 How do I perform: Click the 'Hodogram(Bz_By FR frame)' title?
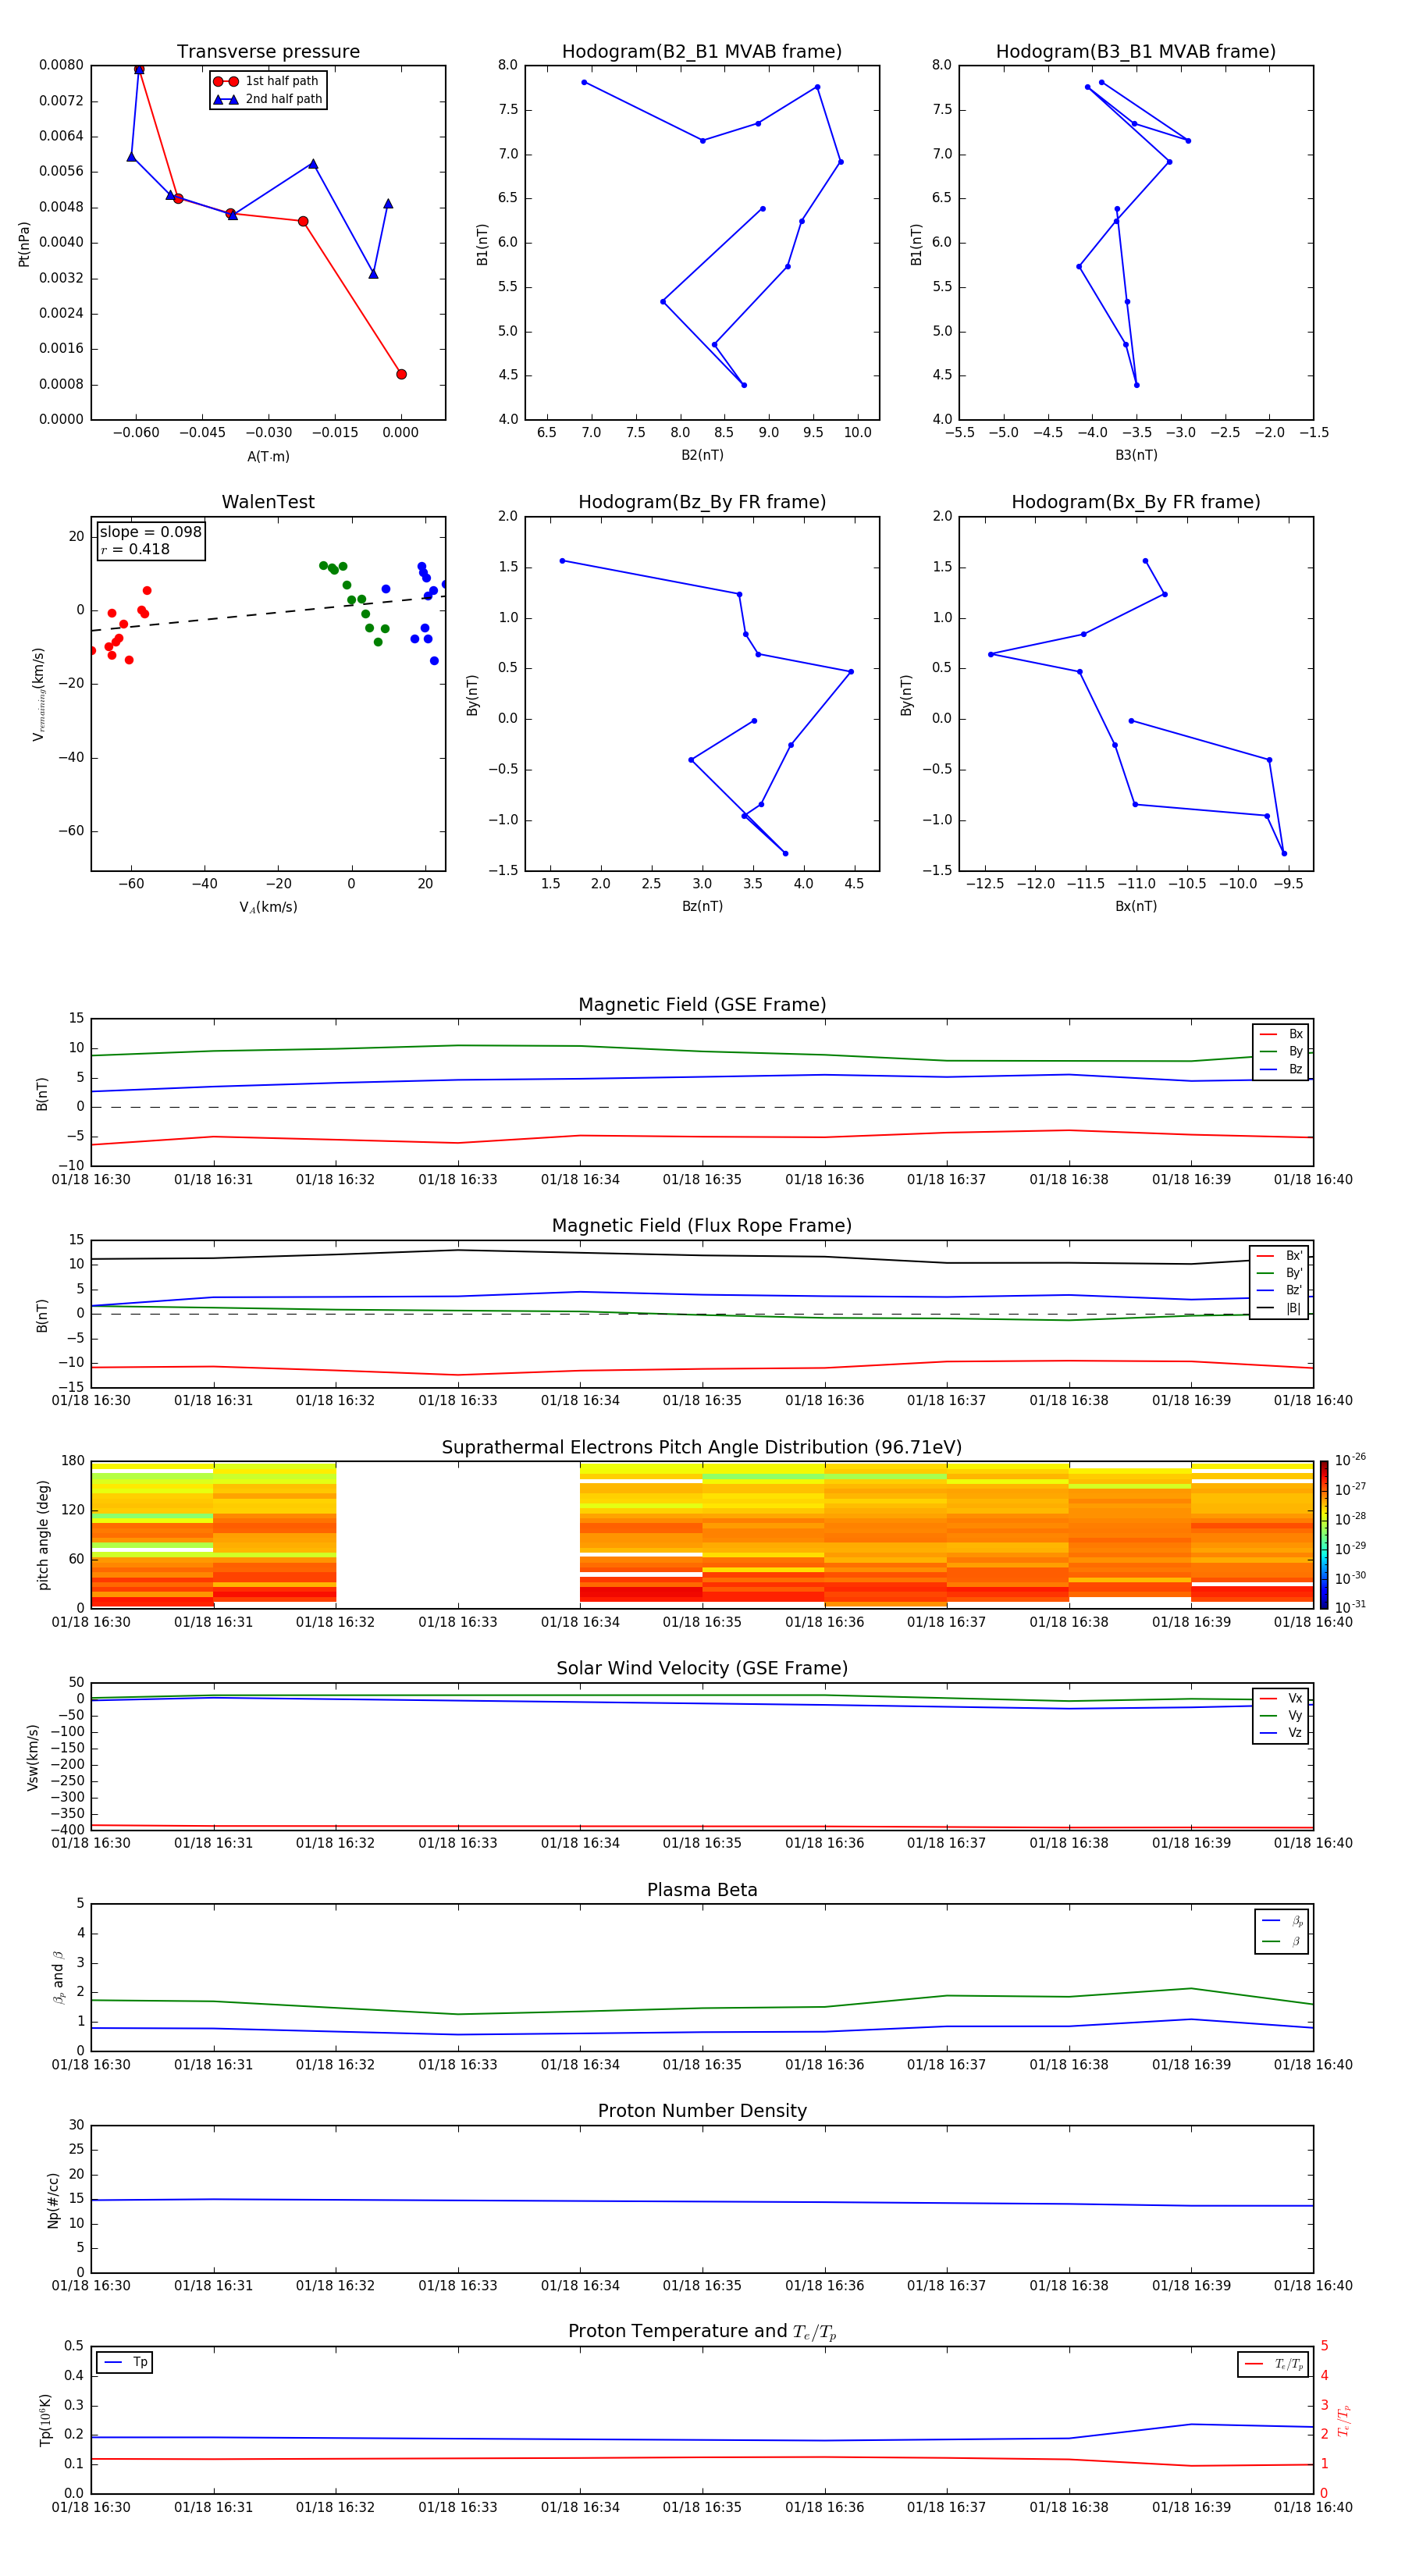[x=702, y=502]
